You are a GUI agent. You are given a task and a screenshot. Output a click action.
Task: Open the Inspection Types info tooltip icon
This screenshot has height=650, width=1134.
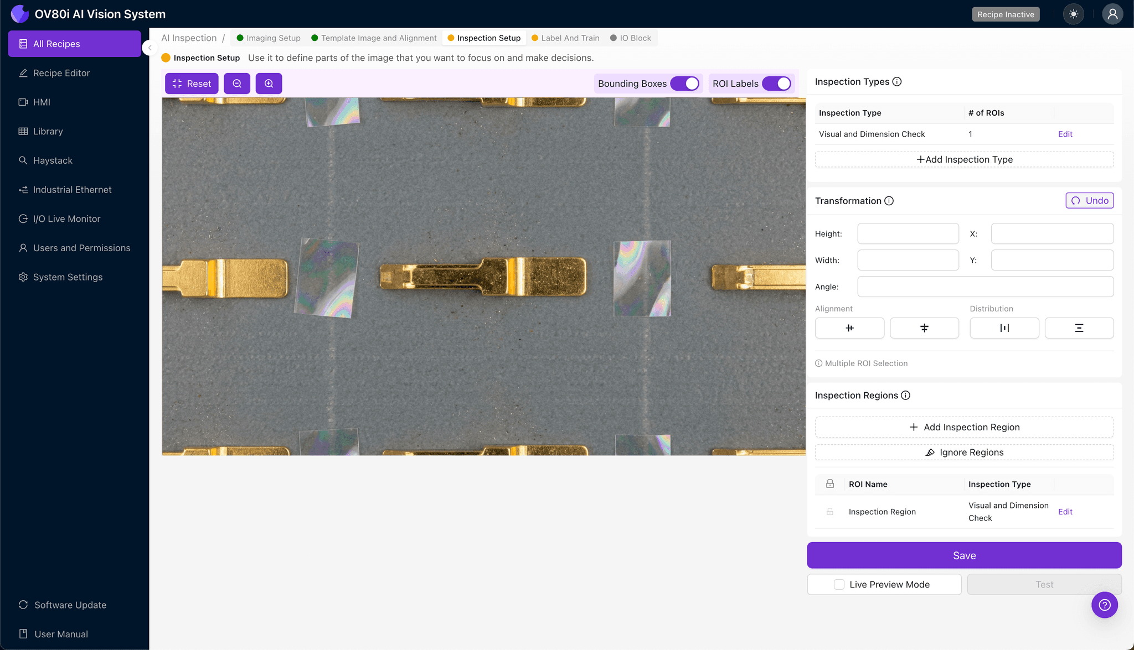click(x=897, y=81)
